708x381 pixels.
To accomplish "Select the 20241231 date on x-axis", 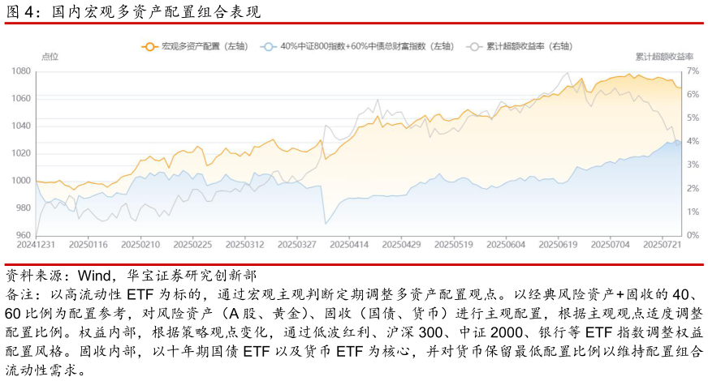I will [36, 244].
